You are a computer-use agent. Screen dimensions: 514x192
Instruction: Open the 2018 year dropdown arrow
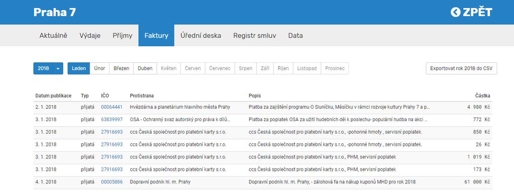pyautogui.click(x=58, y=68)
